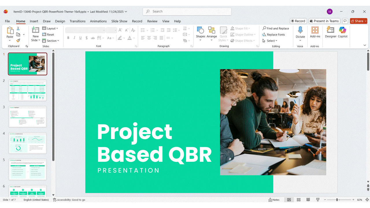Click the Dictate microphone icon
Screen dimensions: 370x208
[x=300, y=30]
